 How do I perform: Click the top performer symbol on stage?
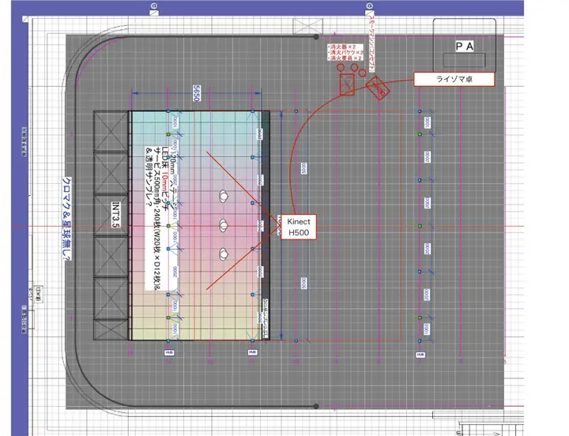tap(225, 195)
